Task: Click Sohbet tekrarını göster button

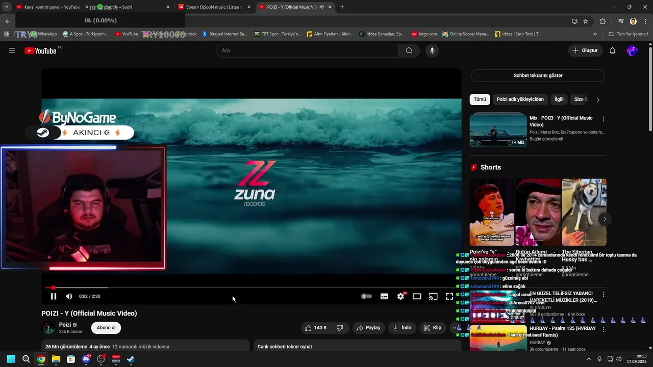Action: [x=538, y=75]
